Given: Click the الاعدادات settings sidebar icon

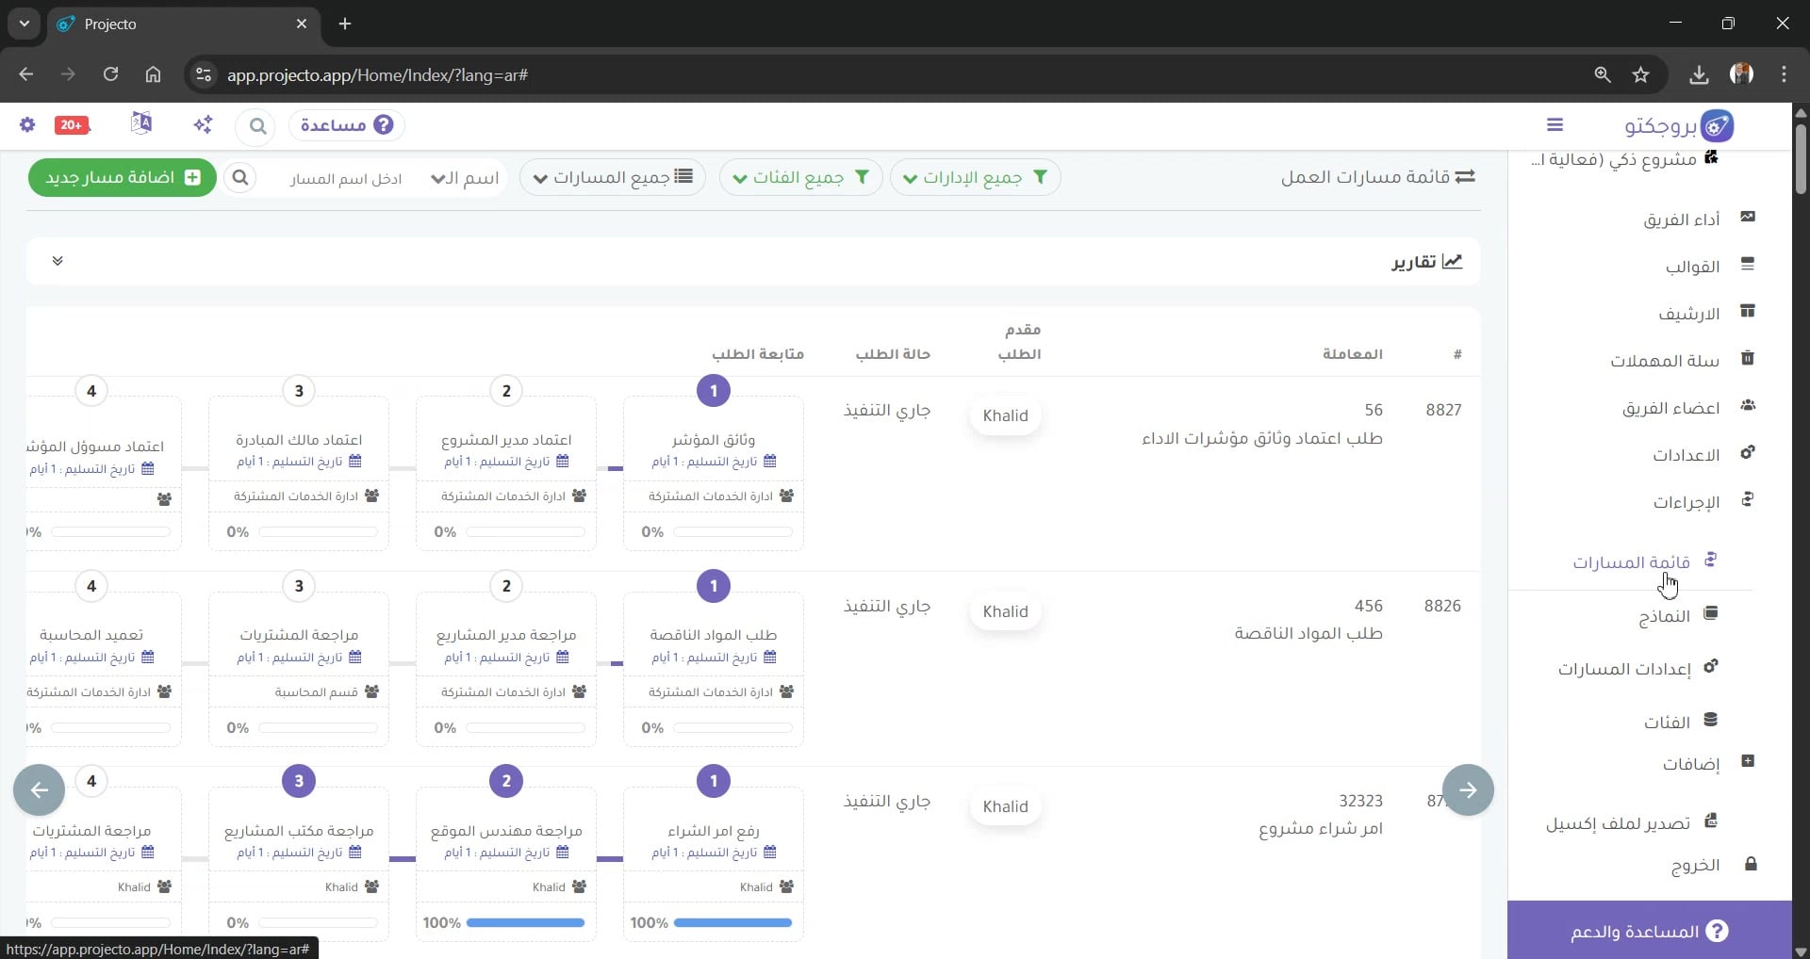Looking at the screenshot, I should click(1748, 452).
